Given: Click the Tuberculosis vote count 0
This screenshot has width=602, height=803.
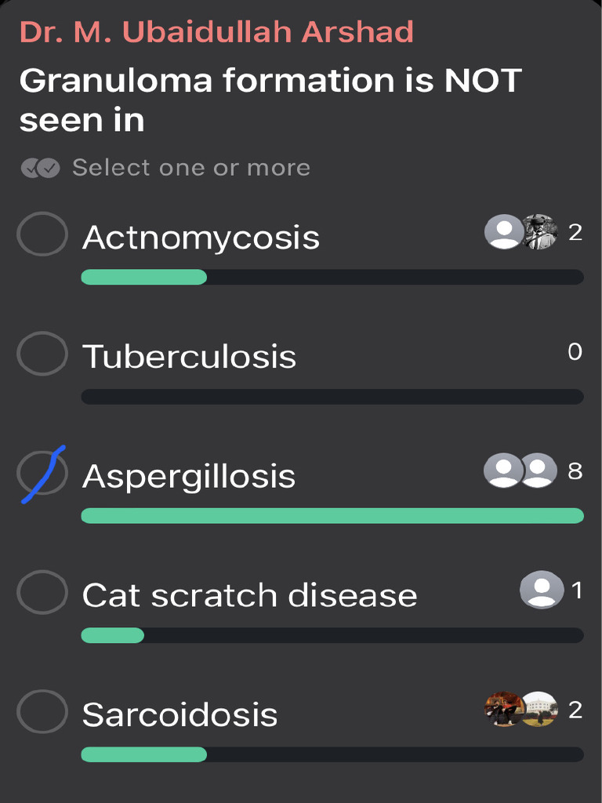Looking at the screenshot, I should [x=575, y=352].
